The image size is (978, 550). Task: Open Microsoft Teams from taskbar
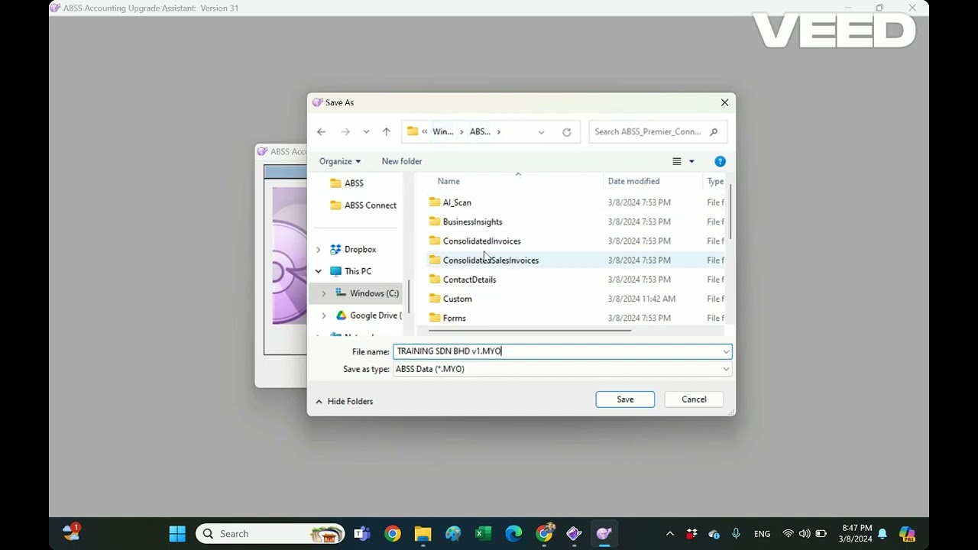[362, 534]
